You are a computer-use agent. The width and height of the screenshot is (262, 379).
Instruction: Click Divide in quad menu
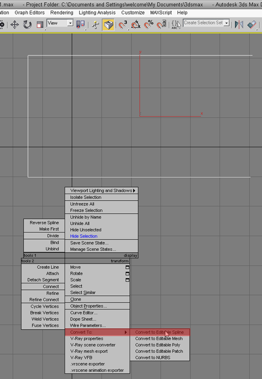coord(44,236)
